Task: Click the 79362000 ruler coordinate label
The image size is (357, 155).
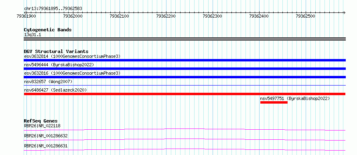Action: pyautogui.click(x=73, y=16)
